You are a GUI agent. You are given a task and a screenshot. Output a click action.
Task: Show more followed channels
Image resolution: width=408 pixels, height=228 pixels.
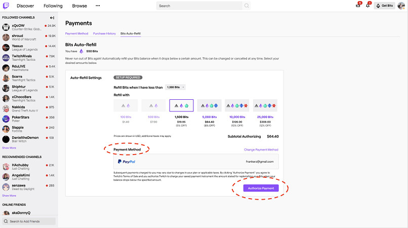tap(9, 148)
